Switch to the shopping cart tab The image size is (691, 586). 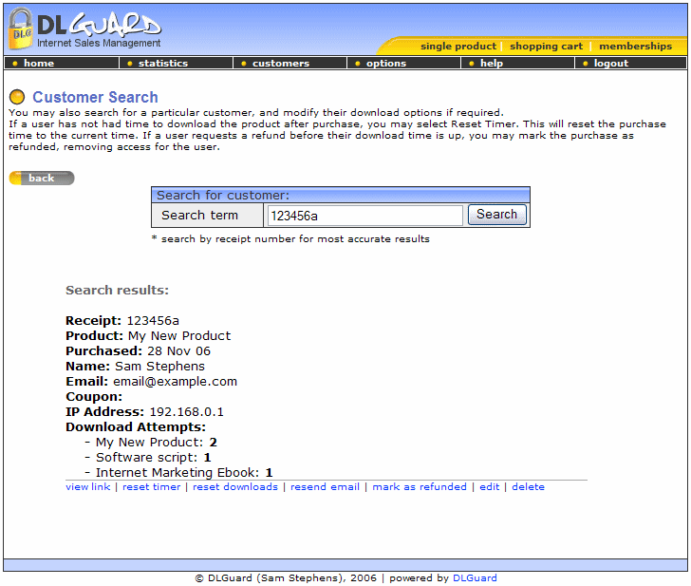546,46
